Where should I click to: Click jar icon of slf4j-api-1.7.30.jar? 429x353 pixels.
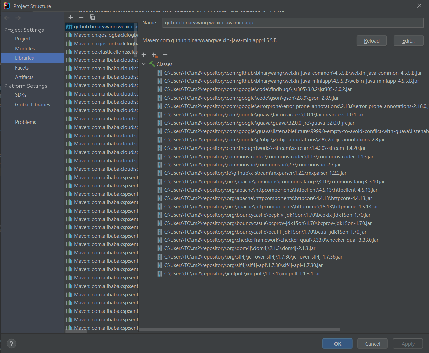tap(160, 265)
